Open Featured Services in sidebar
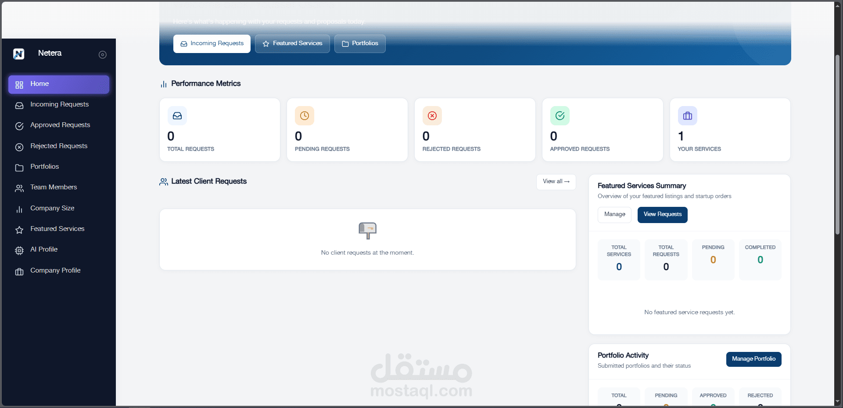The height and width of the screenshot is (408, 843). [x=59, y=229]
